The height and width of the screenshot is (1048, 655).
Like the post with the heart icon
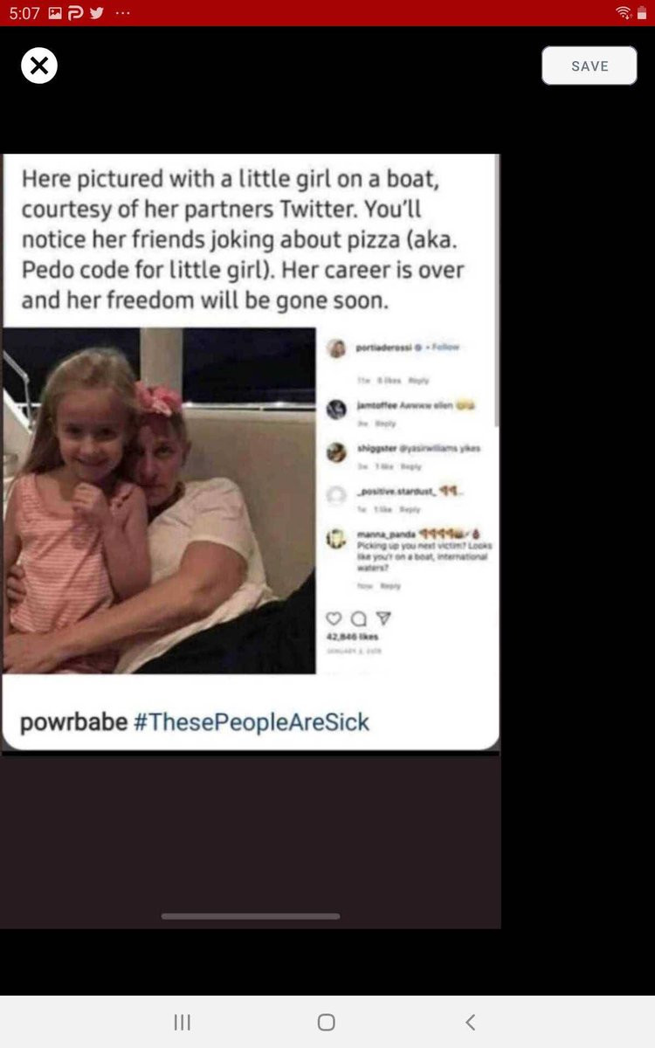coord(334,618)
